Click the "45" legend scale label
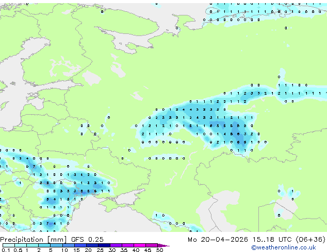 tap(148, 250)
